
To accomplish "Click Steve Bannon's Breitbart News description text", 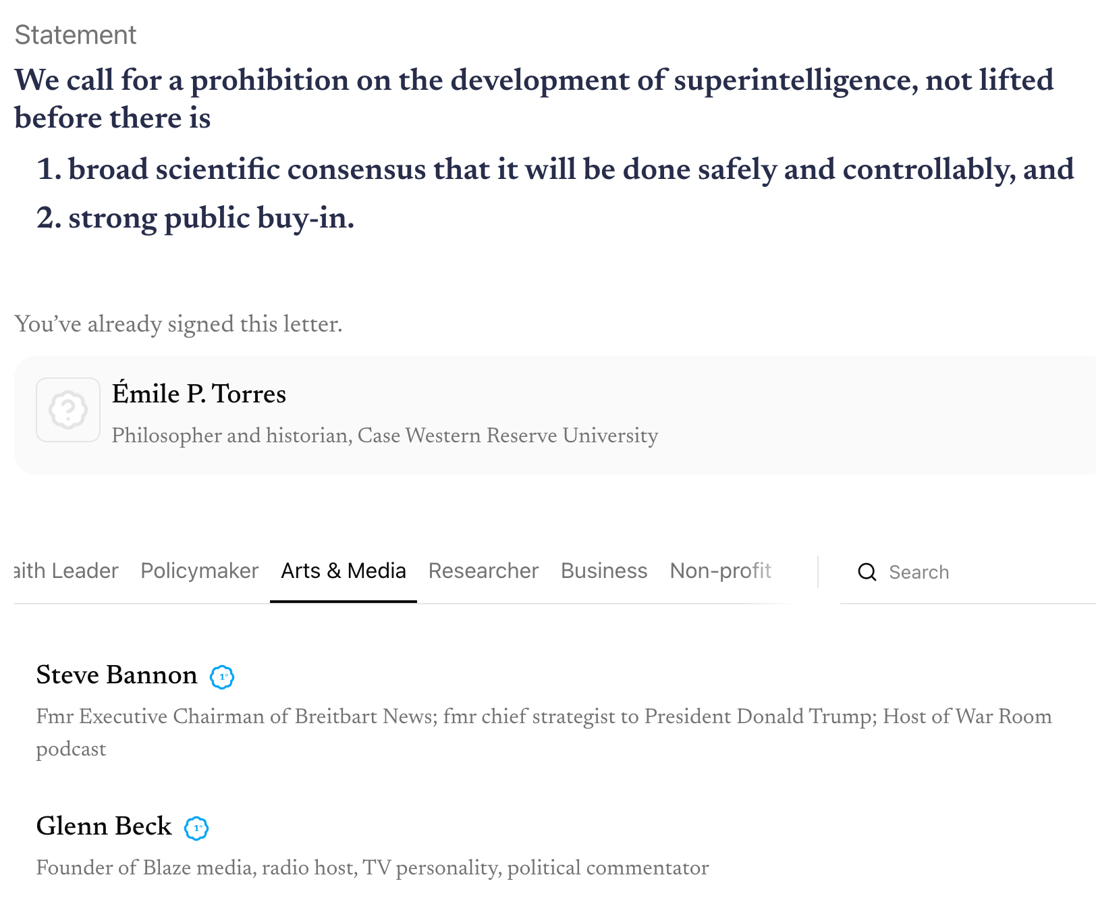I will tap(543, 716).
